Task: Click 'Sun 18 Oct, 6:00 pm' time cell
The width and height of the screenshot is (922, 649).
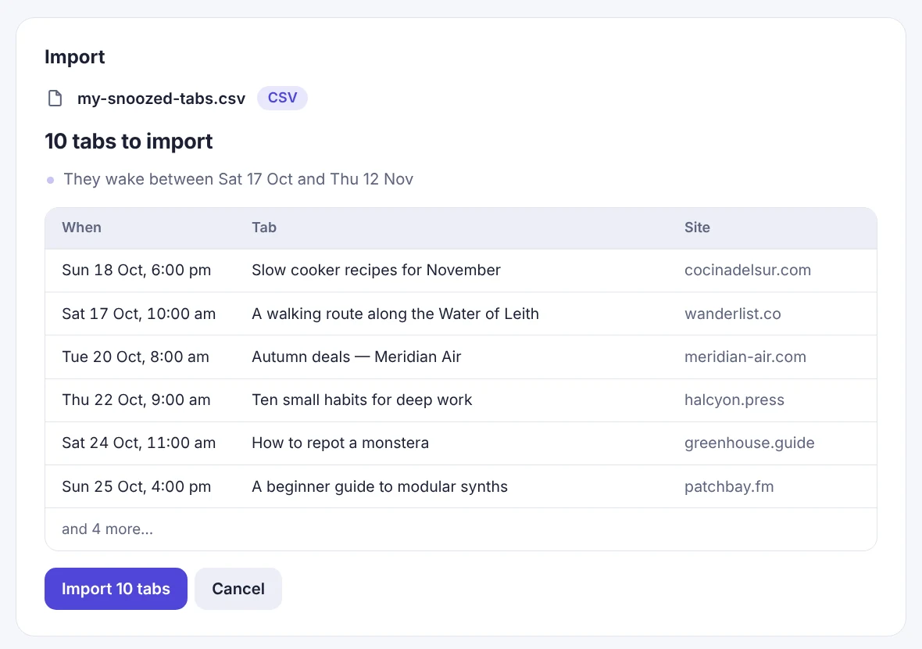Action: (137, 270)
